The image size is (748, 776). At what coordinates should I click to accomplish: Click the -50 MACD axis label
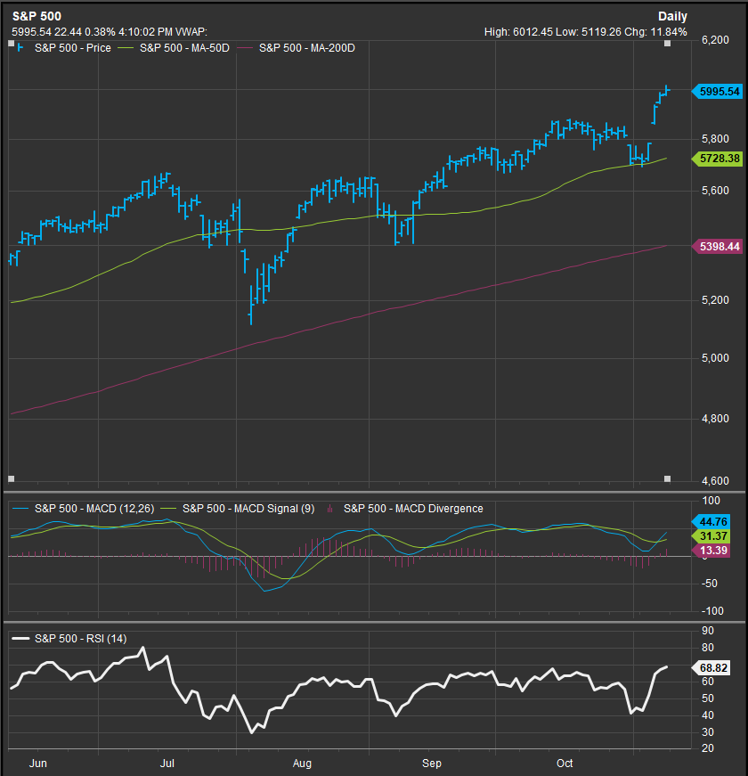(x=709, y=584)
